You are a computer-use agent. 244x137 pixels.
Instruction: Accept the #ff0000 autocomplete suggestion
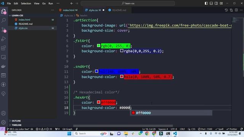(171, 113)
